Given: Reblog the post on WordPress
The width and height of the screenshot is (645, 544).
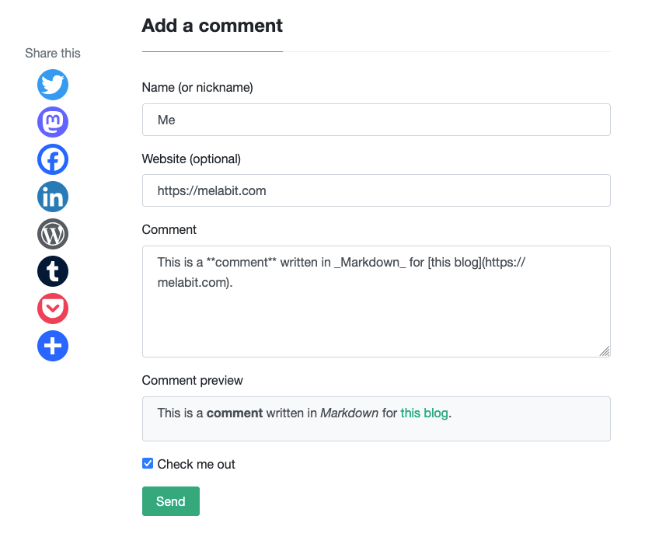Looking at the screenshot, I should click(52, 234).
